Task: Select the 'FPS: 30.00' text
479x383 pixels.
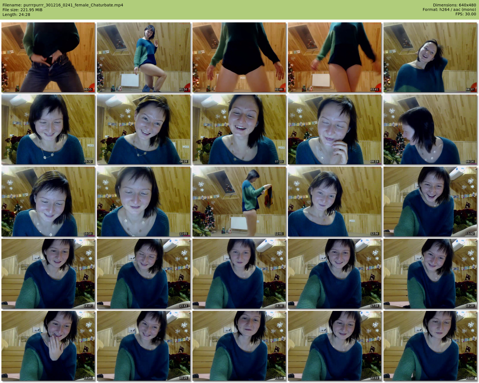Action: [x=466, y=14]
